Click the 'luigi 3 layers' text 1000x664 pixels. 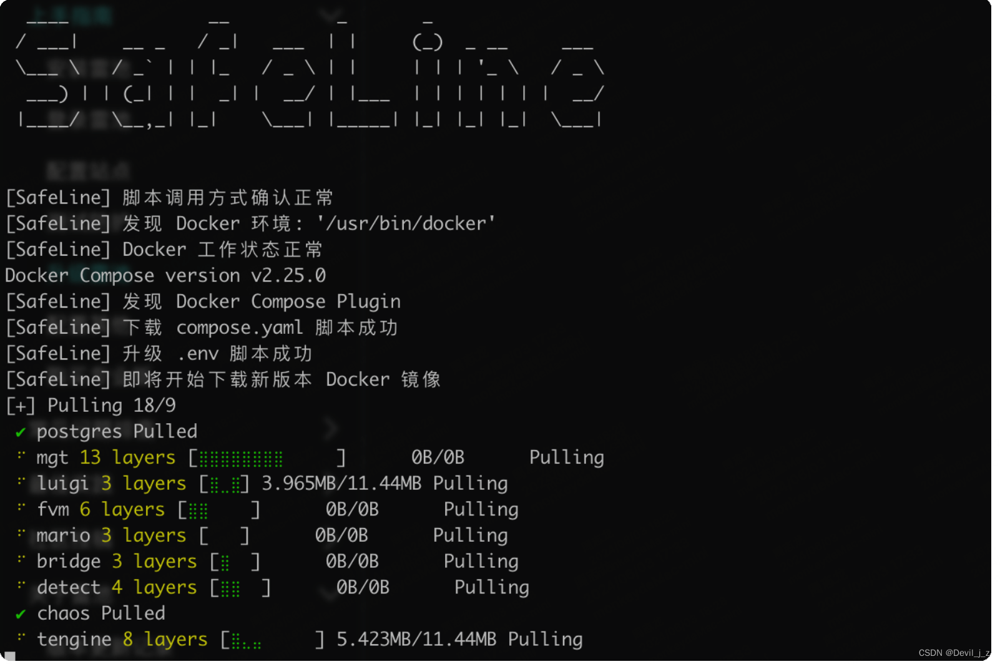[111, 484]
